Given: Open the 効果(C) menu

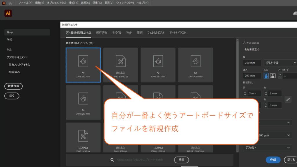Looking at the screenshot, I should pyautogui.click(x=97, y=3).
